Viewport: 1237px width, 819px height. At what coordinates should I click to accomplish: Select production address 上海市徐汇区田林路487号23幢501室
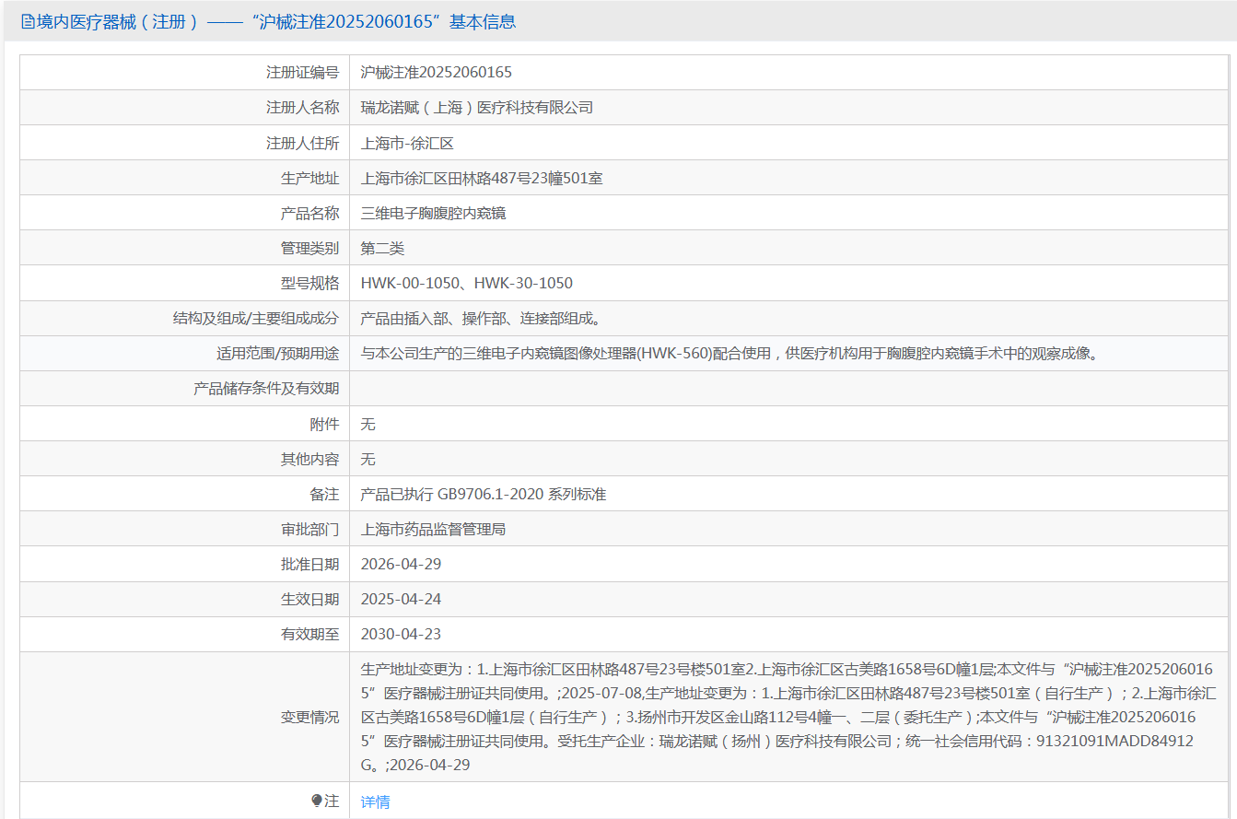click(x=482, y=178)
